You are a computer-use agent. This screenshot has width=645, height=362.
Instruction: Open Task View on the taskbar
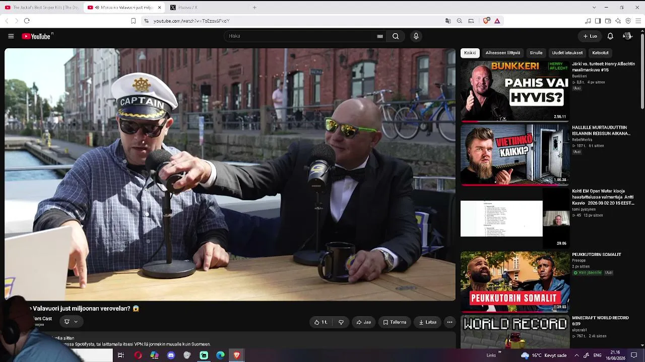121,355
